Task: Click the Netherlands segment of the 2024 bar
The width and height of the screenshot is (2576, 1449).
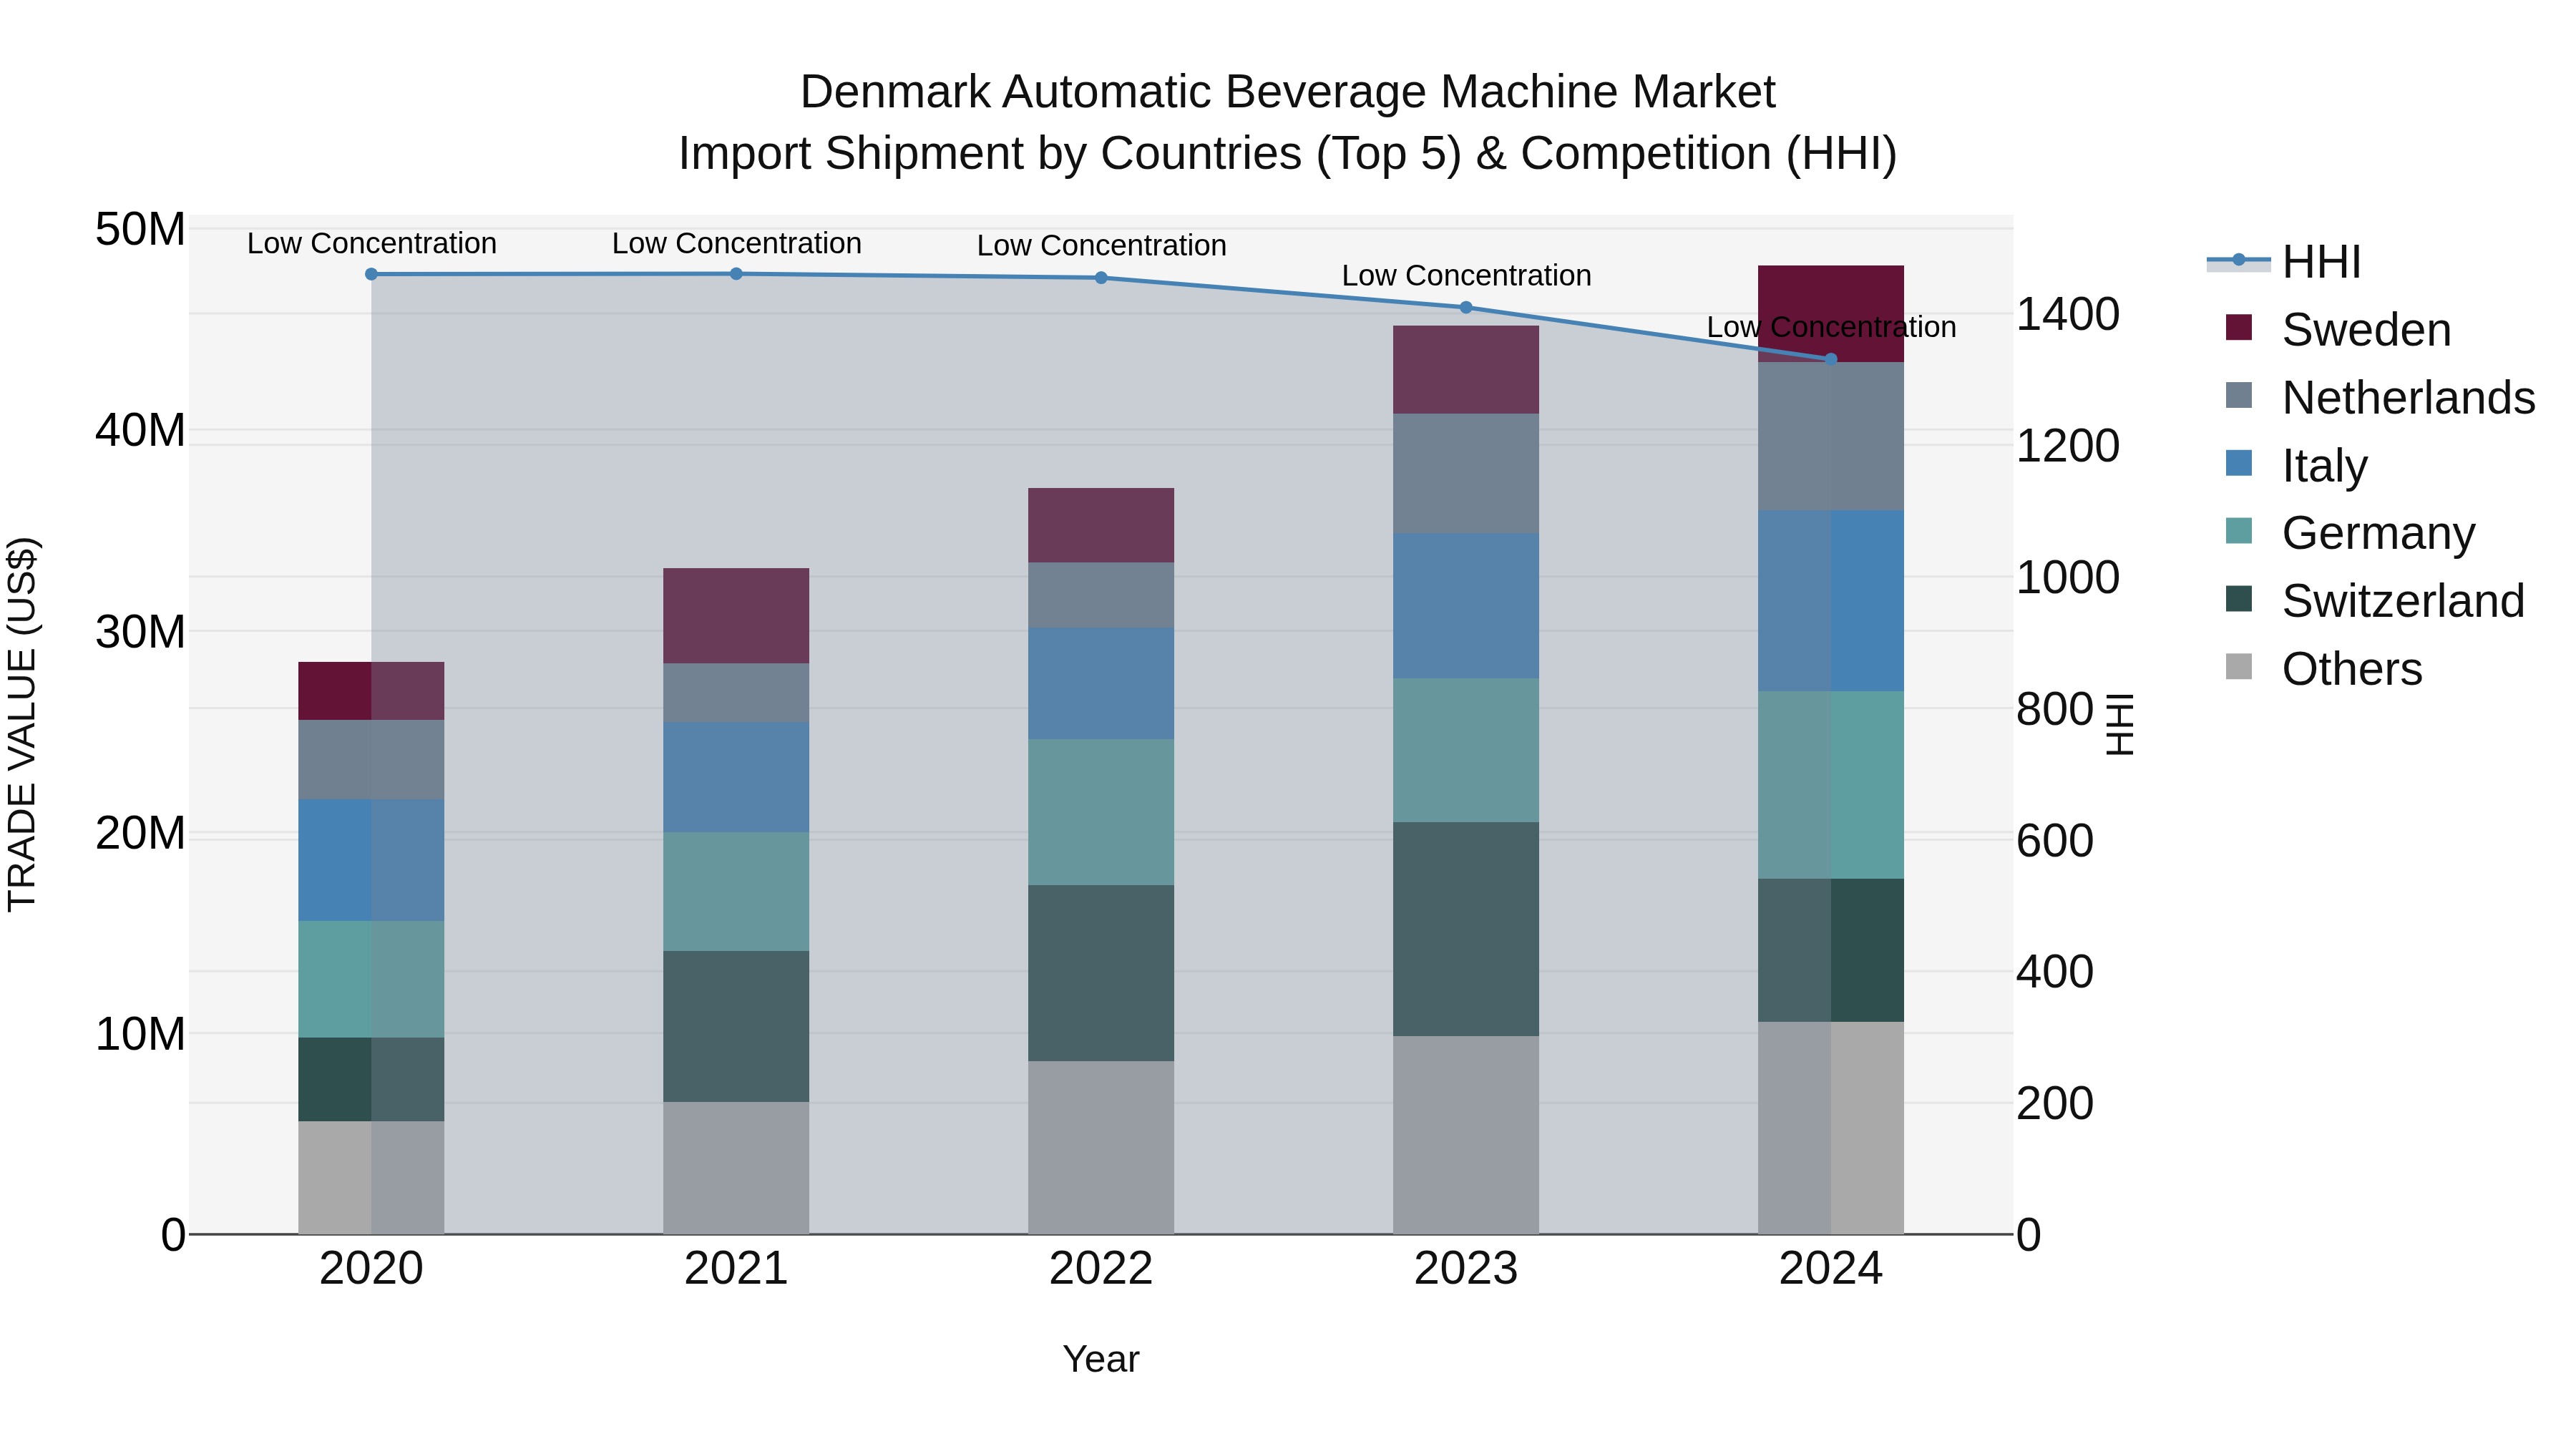Action: coord(1831,436)
